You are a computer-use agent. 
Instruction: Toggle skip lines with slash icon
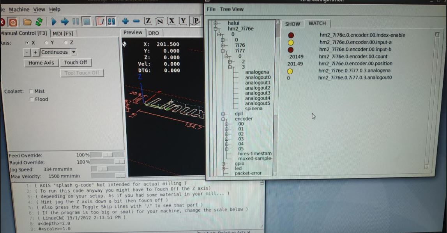pyautogui.click(x=100, y=21)
